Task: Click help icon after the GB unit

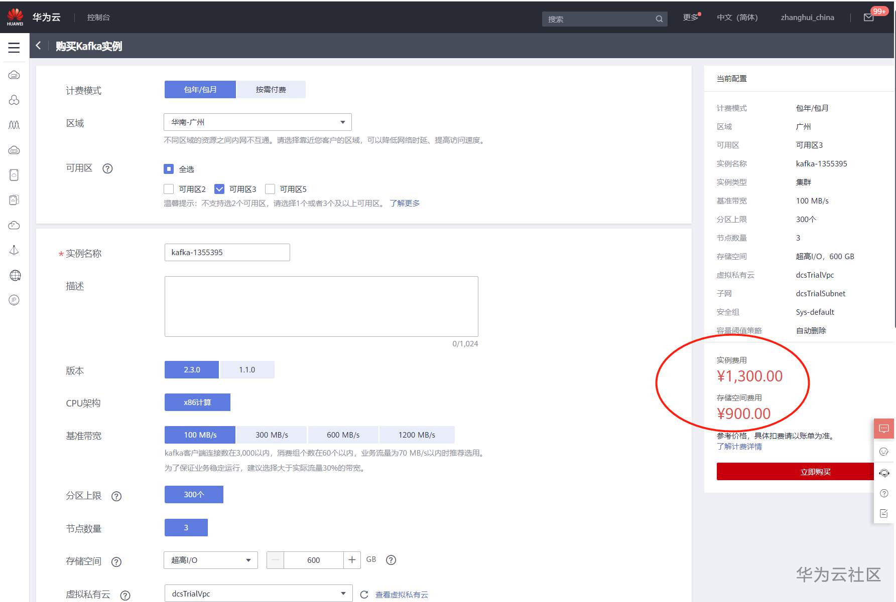Action: point(391,560)
